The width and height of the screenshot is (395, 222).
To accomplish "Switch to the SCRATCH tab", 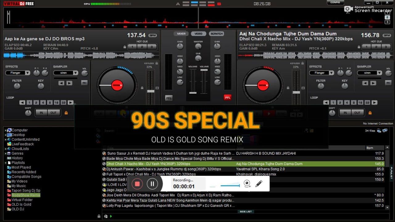I will tap(217, 34).
